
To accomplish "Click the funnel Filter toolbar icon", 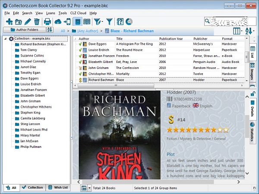I will (x=110, y=22).
